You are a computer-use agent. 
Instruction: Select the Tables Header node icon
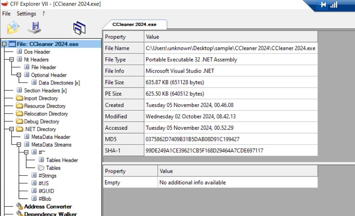[41, 160]
